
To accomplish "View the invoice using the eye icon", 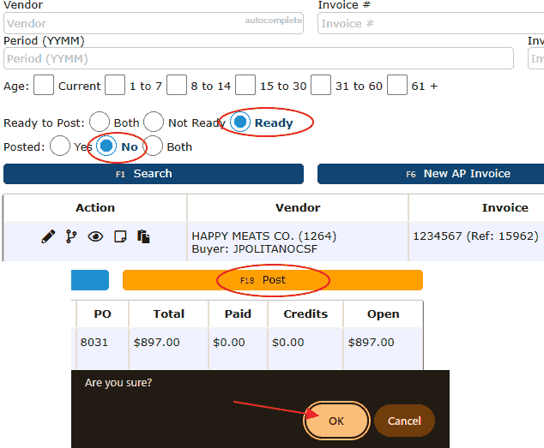I will coord(95,236).
